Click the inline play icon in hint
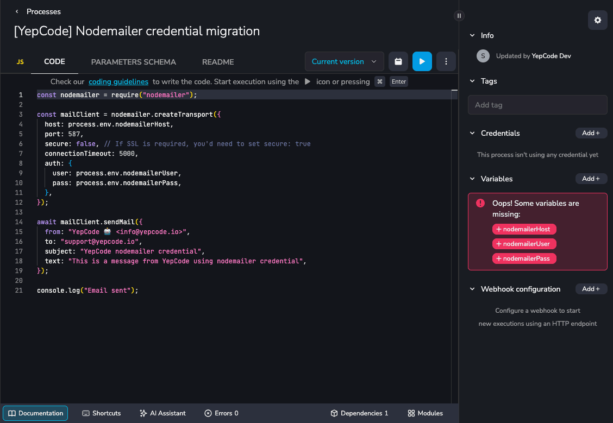The width and height of the screenshot is (613, 423). pyautogui.click(x=308, y=81)
